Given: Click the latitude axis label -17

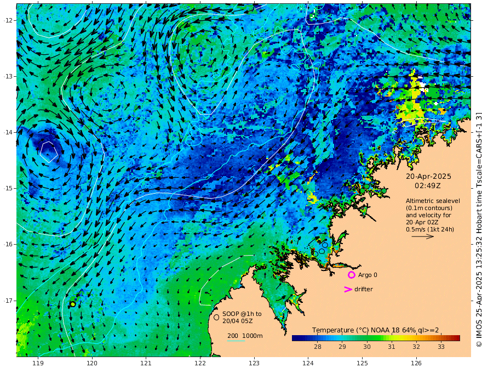Looking at the screenshot, I should pos(8,301).
